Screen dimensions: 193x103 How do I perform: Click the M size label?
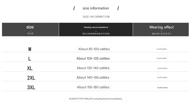pyautogui.click(x=30, y=49)
